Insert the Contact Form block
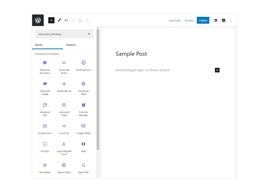Image resolution: width=269 pixels, height=192 pixels. coord(45,128)
